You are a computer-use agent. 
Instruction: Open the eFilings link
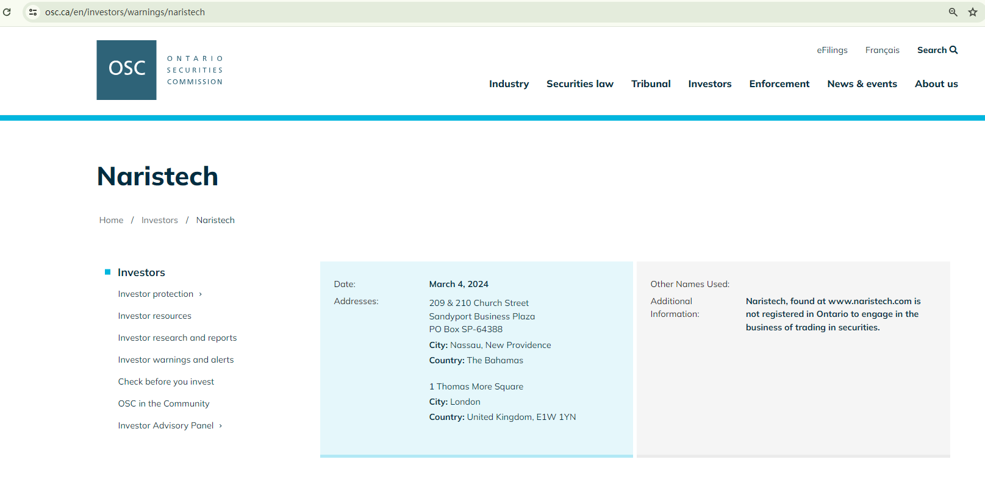pos(832,50)
